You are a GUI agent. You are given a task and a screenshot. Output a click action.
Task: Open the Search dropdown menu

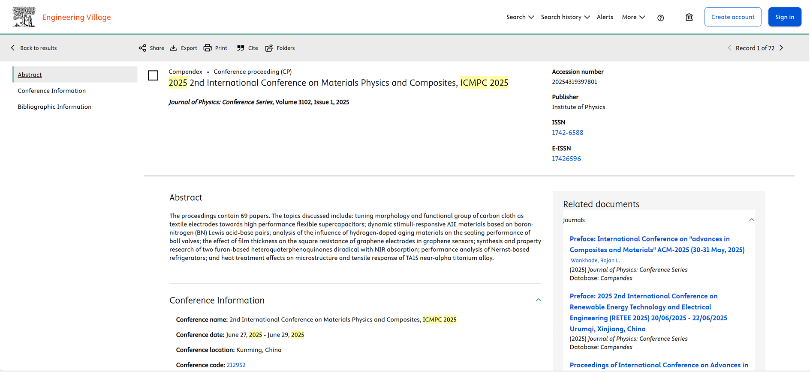coord(520,17)
